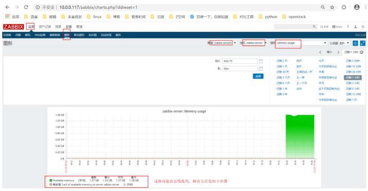Open the 监测 top menu

pos(31,27)
